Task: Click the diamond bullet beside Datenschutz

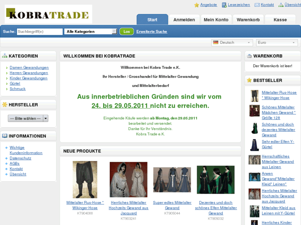Action: [6, 159]
